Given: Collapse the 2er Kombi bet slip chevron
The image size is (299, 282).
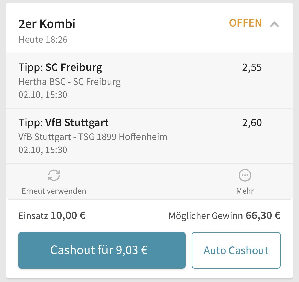Looking at the screenshot, I should click(x=274, y=24).
